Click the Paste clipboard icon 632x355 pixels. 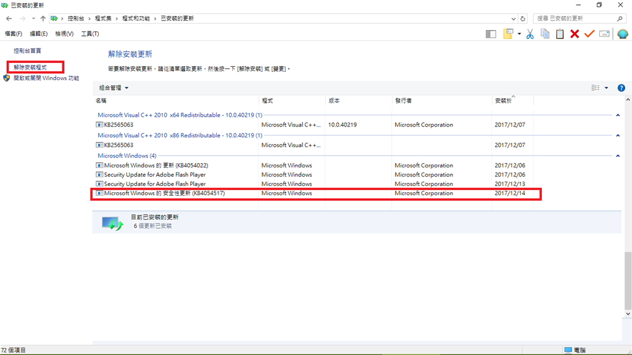pos(560,34)
